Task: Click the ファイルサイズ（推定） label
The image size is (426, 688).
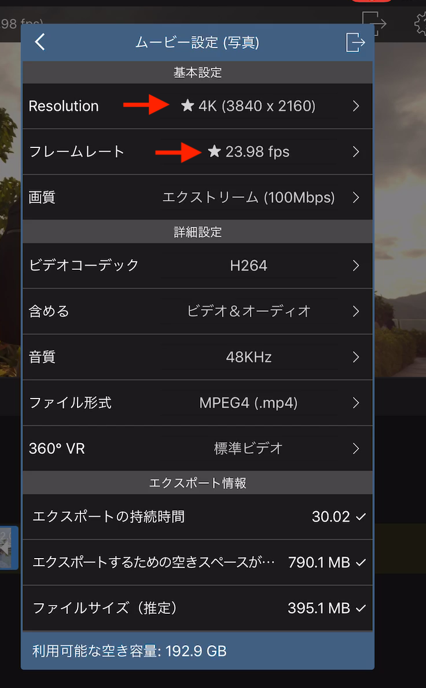Action: (x=105, y=608)
